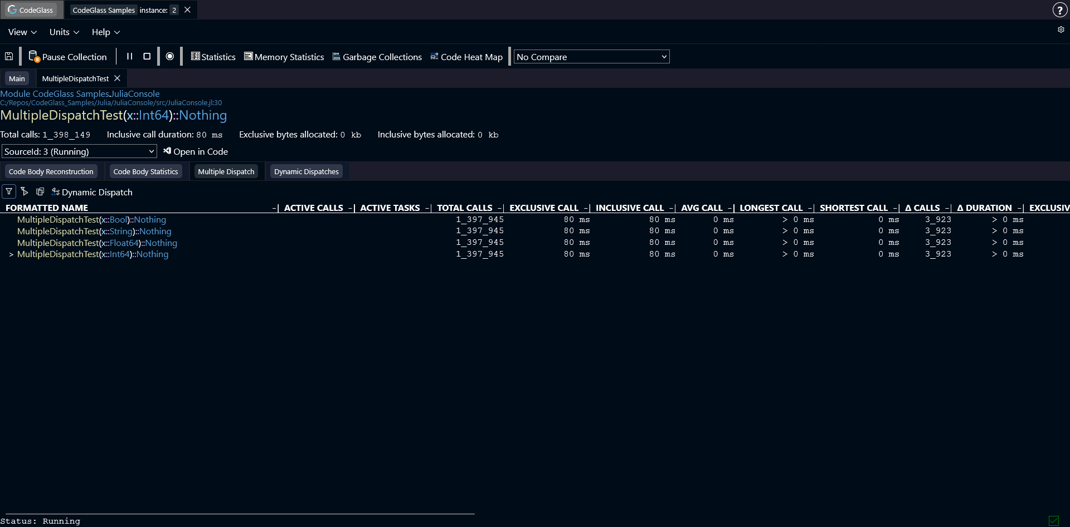
Task: Open the help icon top right
Action: (x=1059, y=9)
